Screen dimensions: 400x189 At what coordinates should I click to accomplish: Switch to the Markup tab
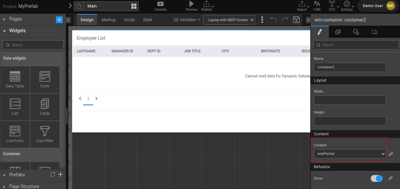click(x=109, y=20)
